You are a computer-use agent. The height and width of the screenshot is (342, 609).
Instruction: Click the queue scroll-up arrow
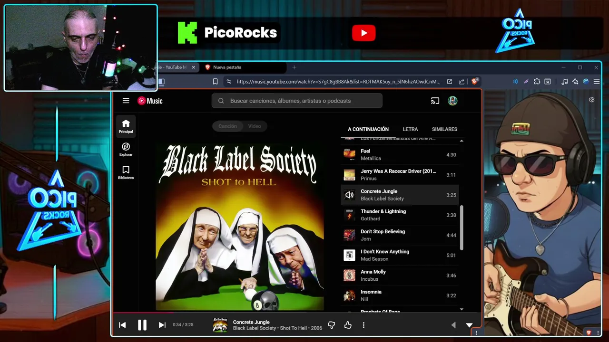coord(462,141)
